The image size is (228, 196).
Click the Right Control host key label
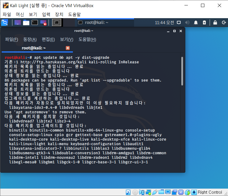[210, 192]
